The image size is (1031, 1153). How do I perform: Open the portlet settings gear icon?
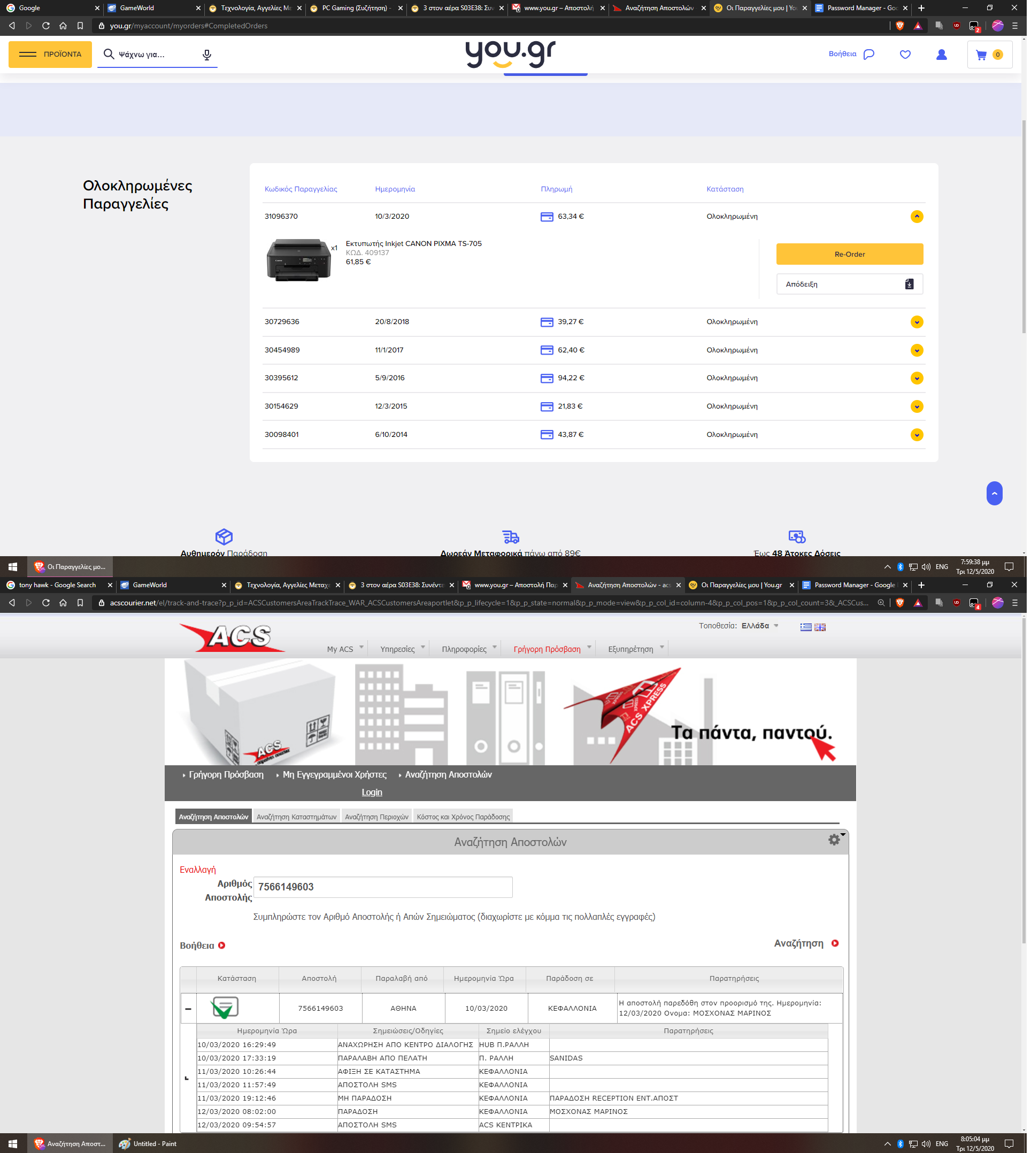click(834, 839)
